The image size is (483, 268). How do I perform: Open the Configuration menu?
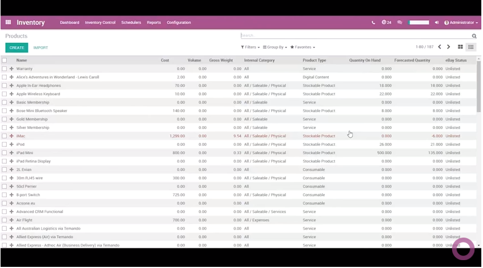click(x=178, y=23)
